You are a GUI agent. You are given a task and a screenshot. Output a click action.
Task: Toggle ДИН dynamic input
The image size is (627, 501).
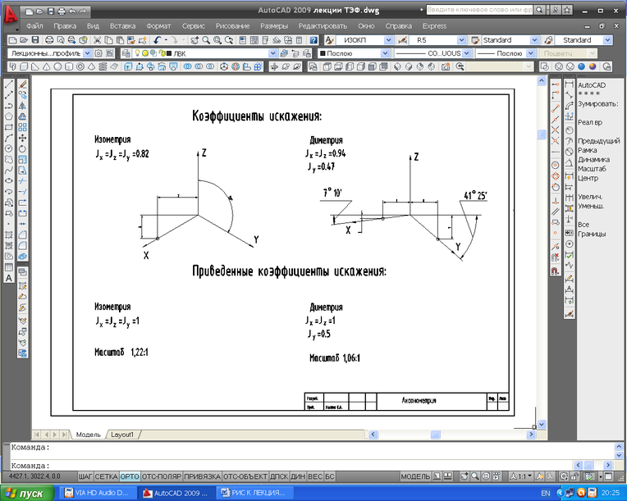[298, 476]
